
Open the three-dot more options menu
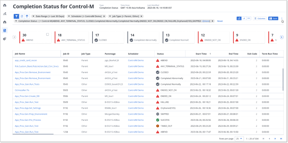282,18
